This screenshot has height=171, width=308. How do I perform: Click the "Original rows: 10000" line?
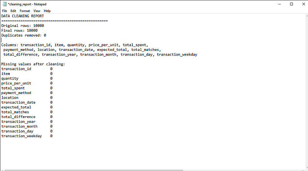(22, 26)
